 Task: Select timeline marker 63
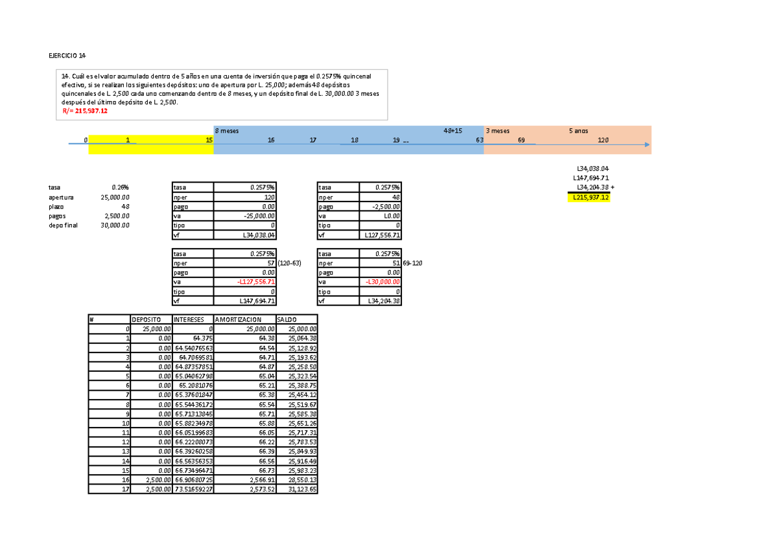pyautogui.click(x=479, y=140)
